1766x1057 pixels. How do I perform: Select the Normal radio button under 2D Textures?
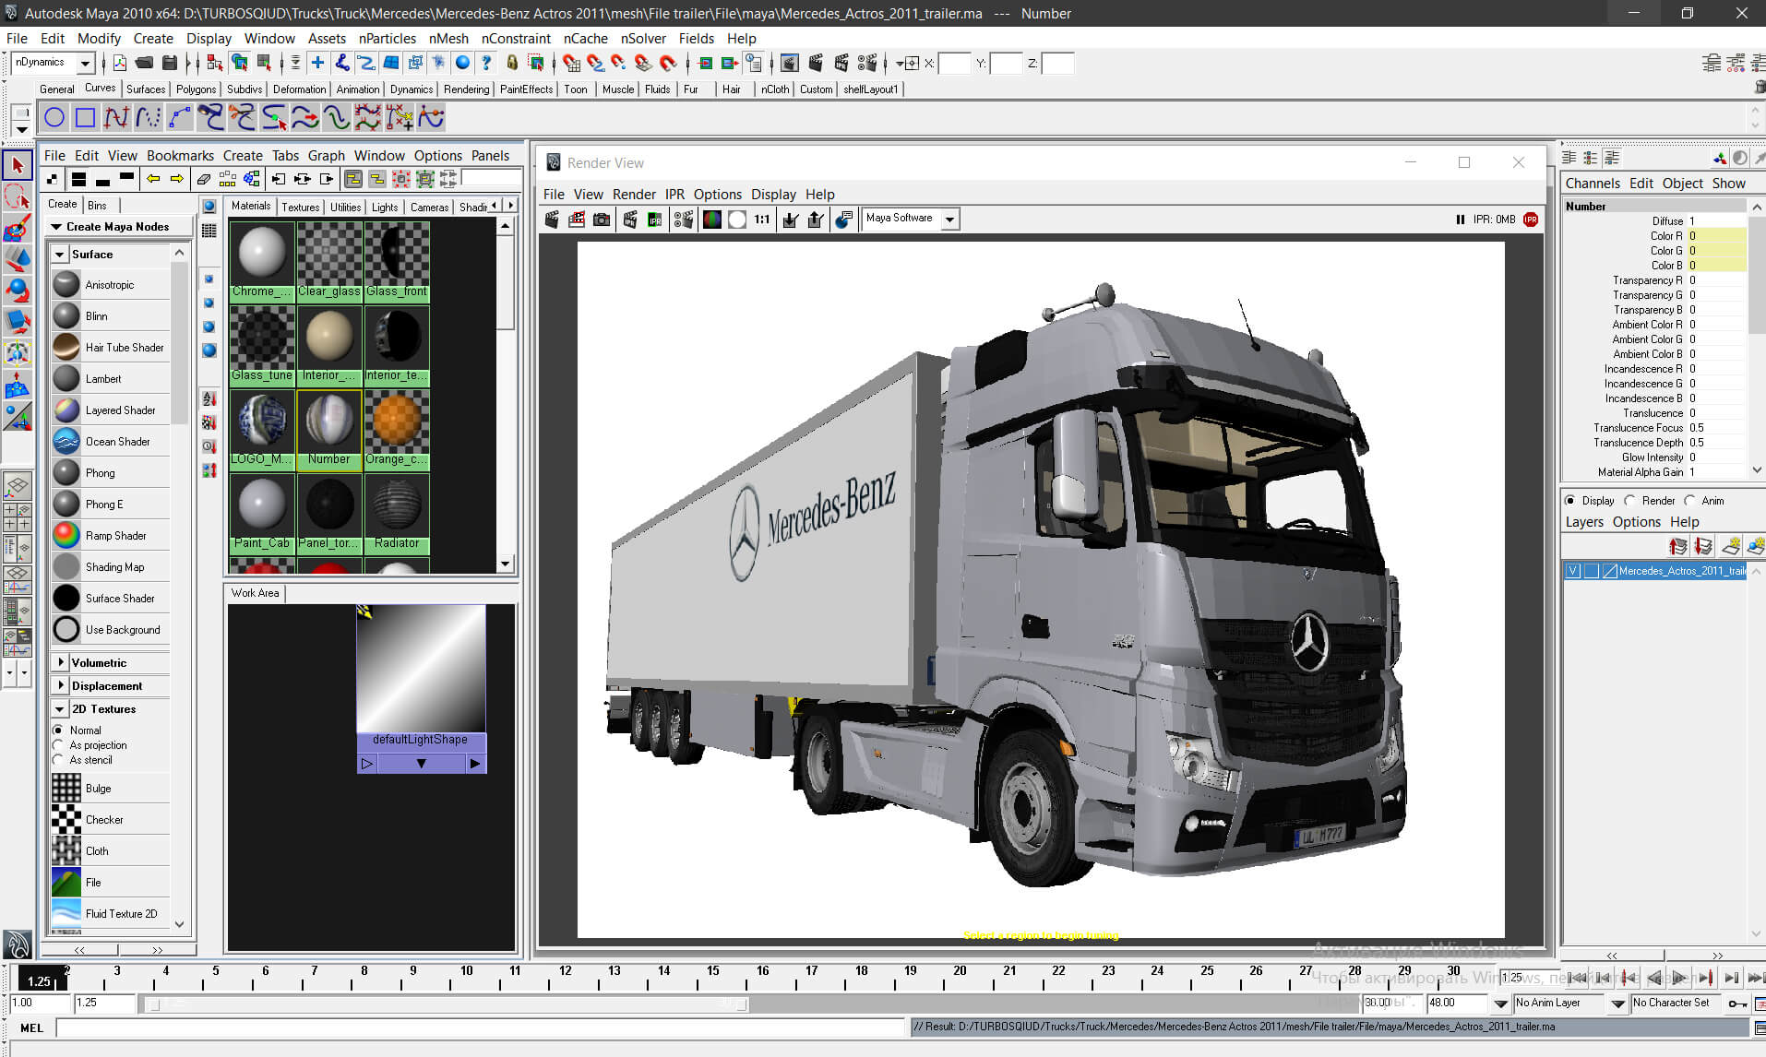[x=58, y=730]
